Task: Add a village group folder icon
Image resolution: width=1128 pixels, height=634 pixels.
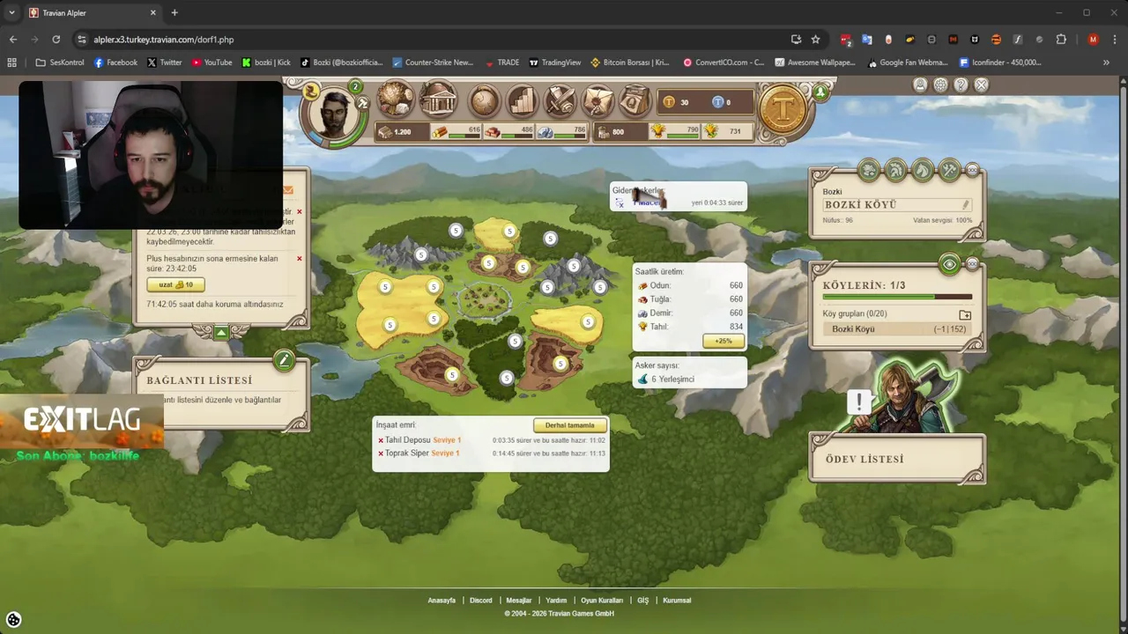Action: click(965, 314)
